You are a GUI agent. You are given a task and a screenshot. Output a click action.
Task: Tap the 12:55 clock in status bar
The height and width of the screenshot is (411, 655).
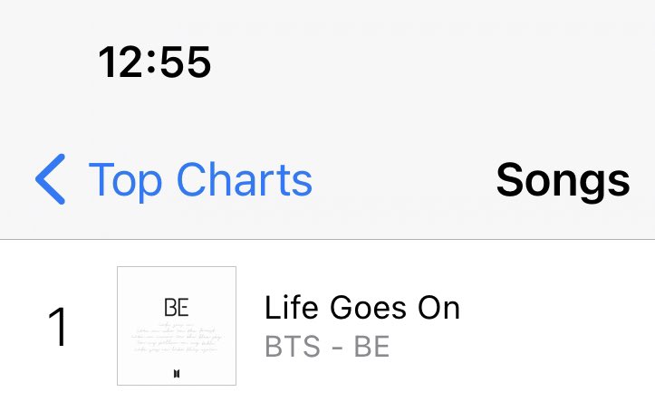coord(155,62)
